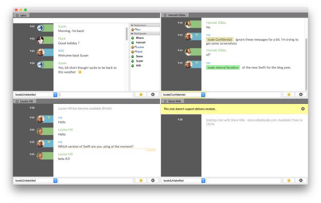Click Mark's avatar in sales chat

pos(41,40)
